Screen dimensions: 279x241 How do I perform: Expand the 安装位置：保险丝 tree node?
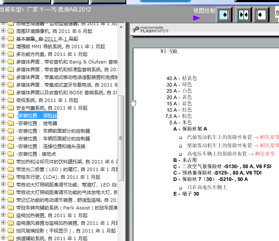click(3, 116)
